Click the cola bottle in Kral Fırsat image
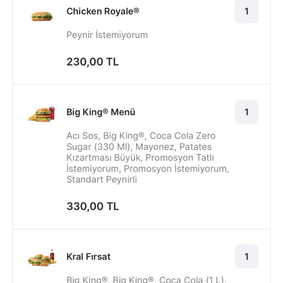The image size is (283, 283). tap(52, 255)
